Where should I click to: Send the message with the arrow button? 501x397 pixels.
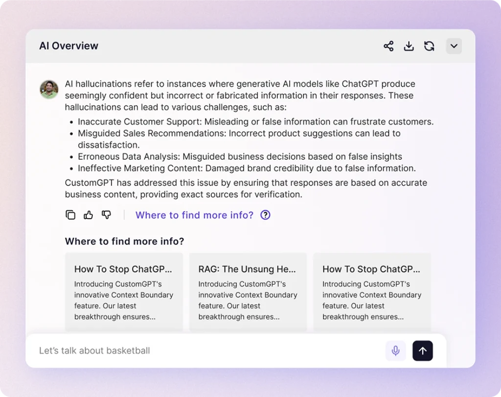click(x=422, y=350)
